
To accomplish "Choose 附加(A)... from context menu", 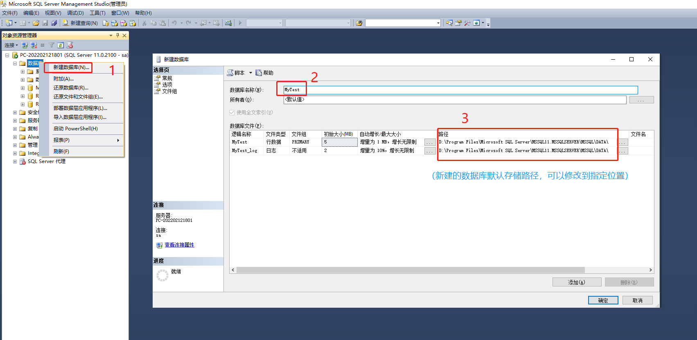I will [63, 78].
